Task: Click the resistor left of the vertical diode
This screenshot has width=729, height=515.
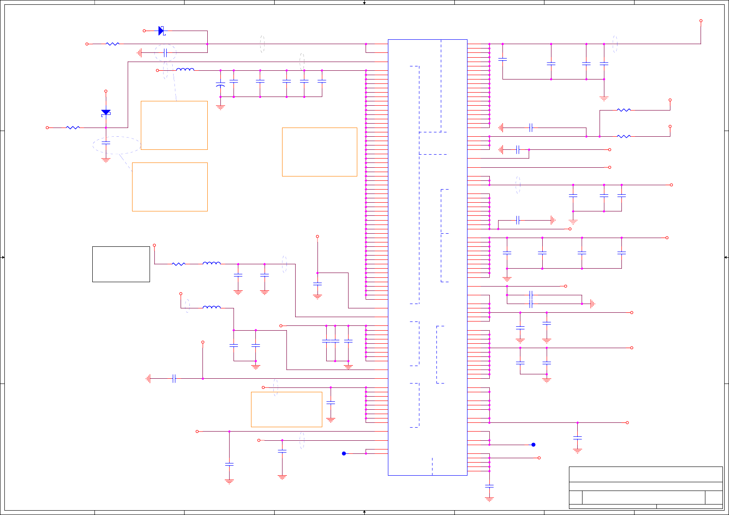Action: click(73, 128)
